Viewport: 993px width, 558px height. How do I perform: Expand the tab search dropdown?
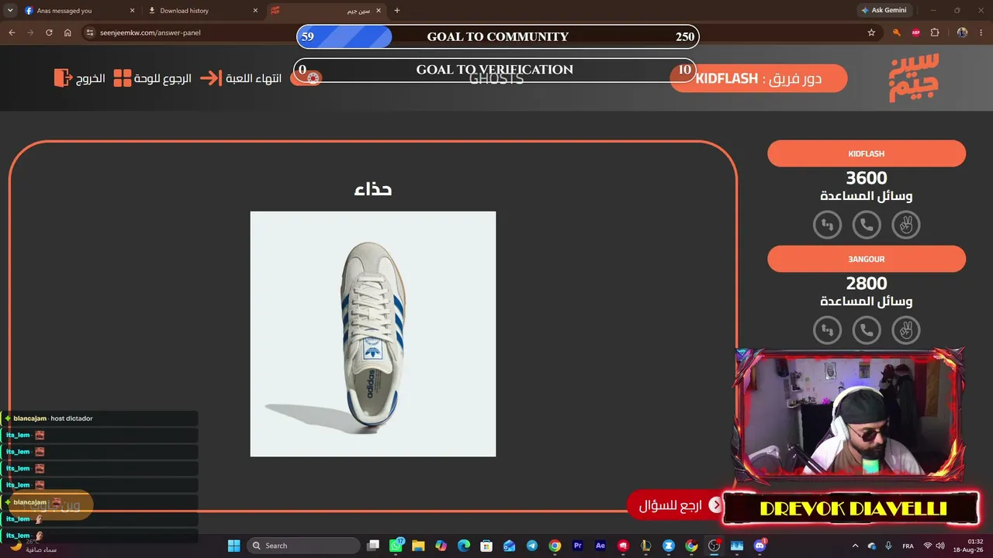pos(10,11)
